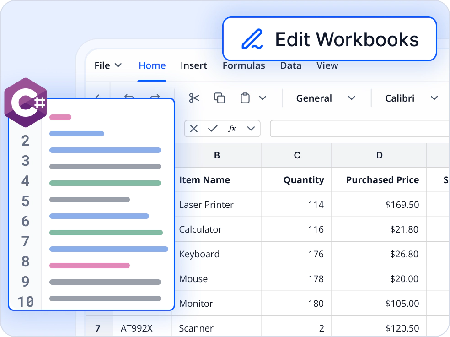Select the price cell $169.50
This screenshot has height=337, width=450.
(379, 205)
